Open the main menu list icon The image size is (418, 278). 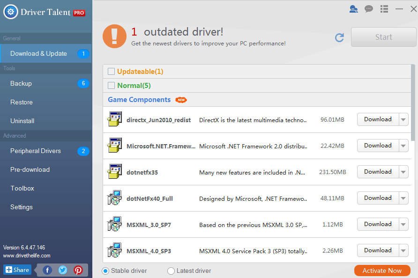[x=384, y=9]
